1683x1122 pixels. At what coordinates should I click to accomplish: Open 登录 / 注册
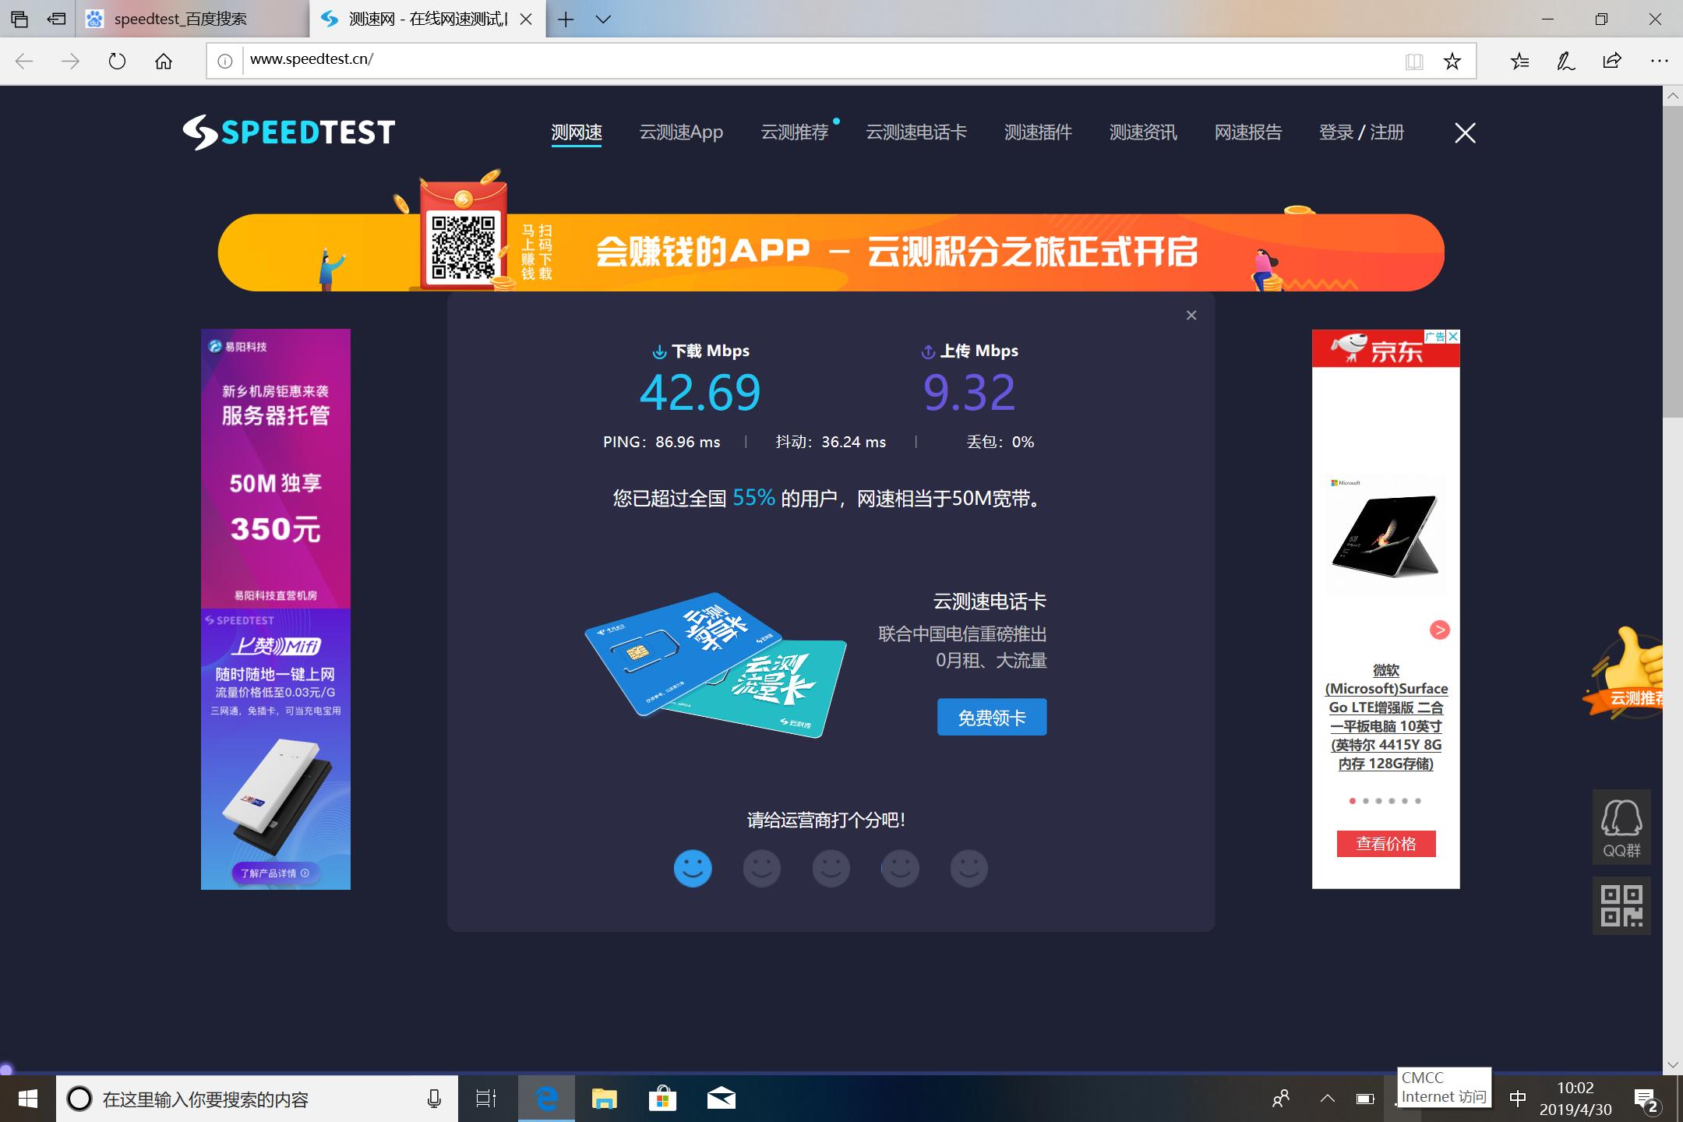tap(1360, 132)
